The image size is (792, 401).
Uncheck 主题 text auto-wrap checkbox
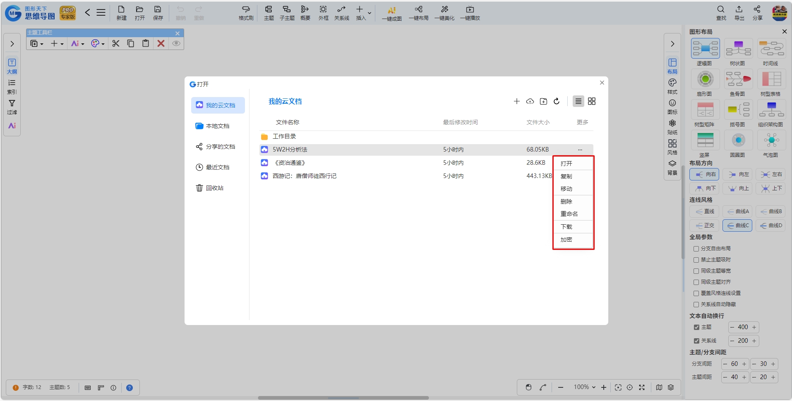(x=696, y=327)
